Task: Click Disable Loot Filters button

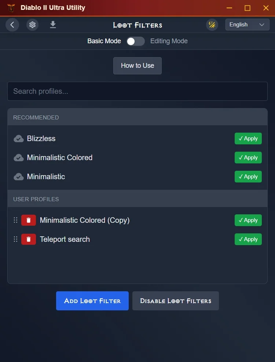Action: (x=175, y=301)
